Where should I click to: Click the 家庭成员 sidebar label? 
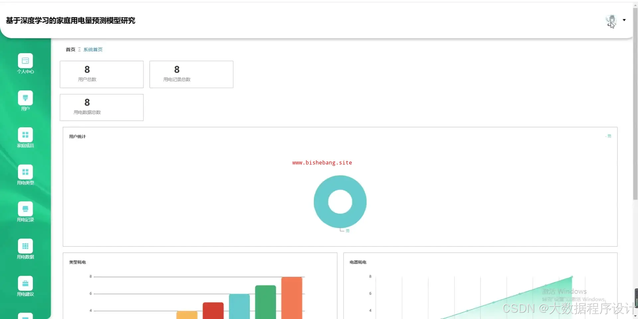(x=25, y=146)
